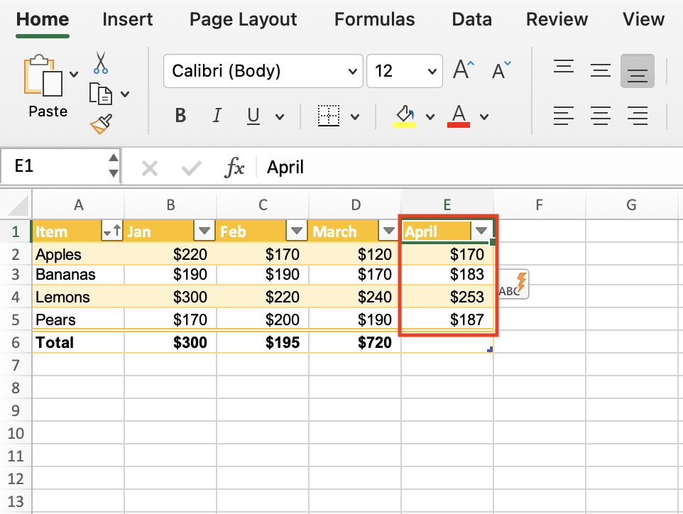Open Copy options dropdown arrow
The height and width of the screenshot is (514, 683).
pos(125,94)
